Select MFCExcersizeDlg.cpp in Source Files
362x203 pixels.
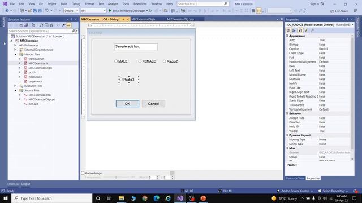point(42,99)
